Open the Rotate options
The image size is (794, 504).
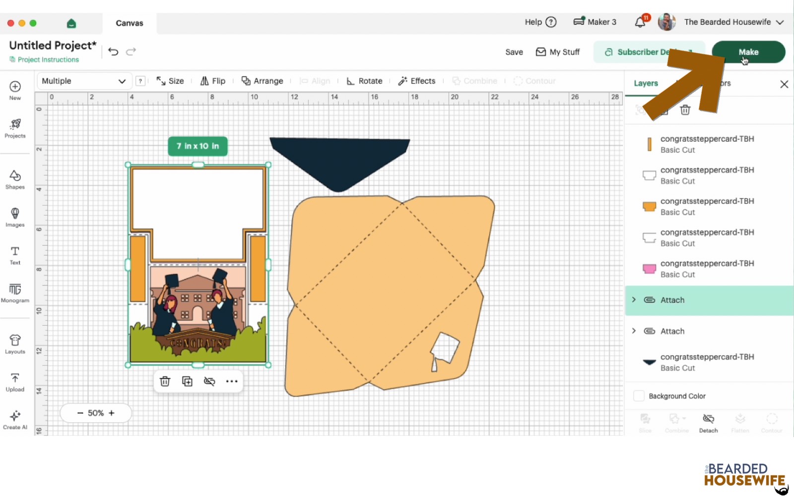click(364, 81)
